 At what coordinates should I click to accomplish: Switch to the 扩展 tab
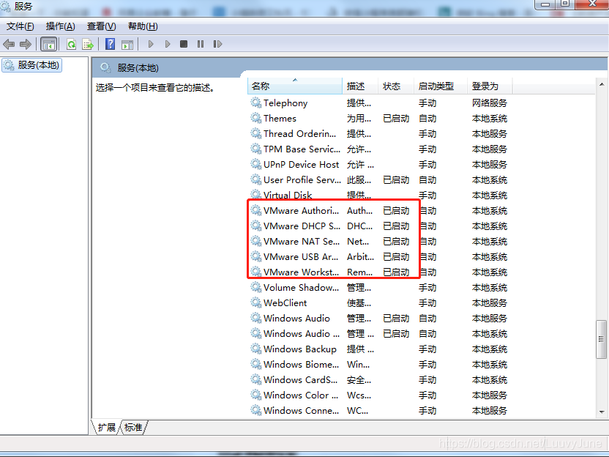point(106,428)
